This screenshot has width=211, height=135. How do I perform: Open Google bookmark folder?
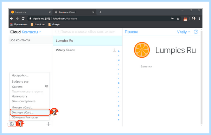(54, 24)
